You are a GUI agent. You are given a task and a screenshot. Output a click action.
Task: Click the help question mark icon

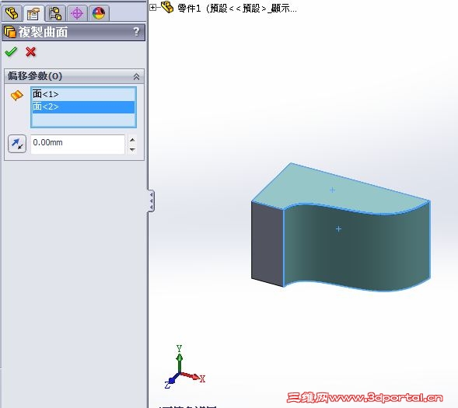[136, 32]
